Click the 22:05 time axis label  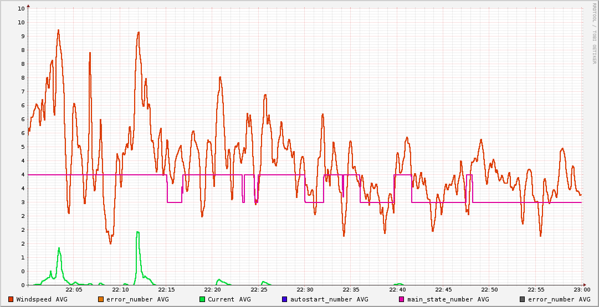tap(74, 290)
